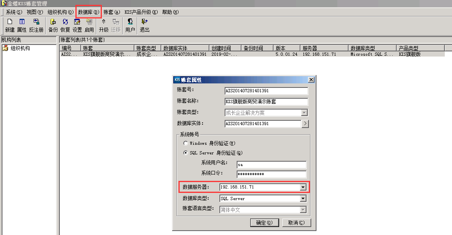The image size is (452, 235).
Task: Click the 取消(C) button
Action: tap(296, 223)
